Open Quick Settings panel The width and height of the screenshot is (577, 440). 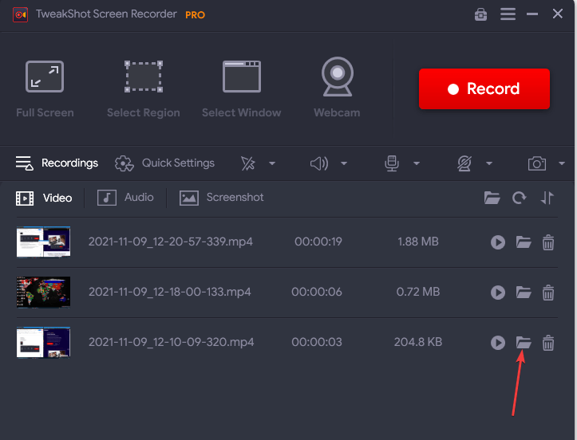(x=165, y=163)
